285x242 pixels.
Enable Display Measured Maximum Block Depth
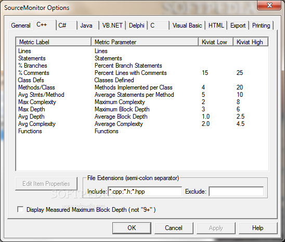[x=20, y=209]
